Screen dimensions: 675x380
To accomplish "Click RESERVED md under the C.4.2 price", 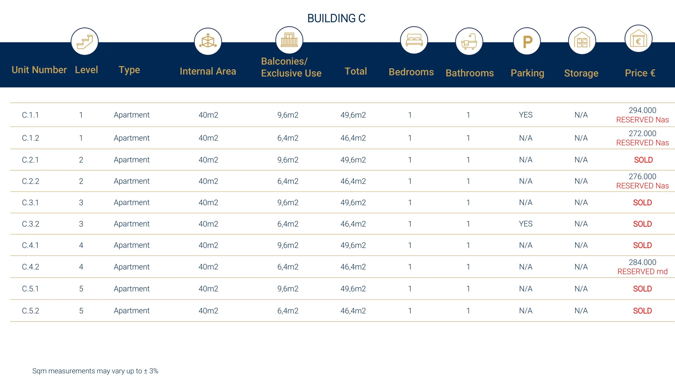I will pos(643,272).
